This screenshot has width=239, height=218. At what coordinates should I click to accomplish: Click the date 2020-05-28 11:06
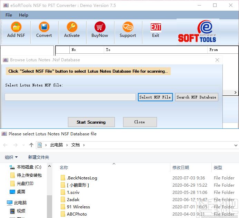tap(190, 193)
